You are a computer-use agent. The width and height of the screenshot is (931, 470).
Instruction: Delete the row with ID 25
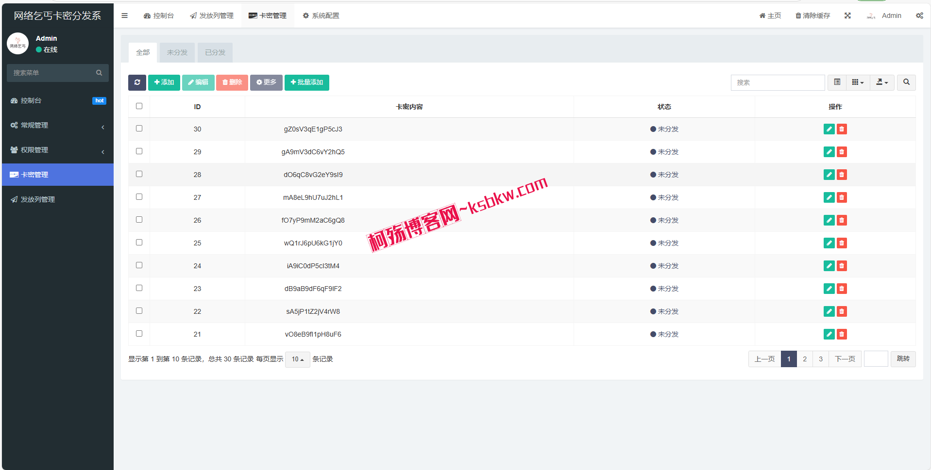842,243
